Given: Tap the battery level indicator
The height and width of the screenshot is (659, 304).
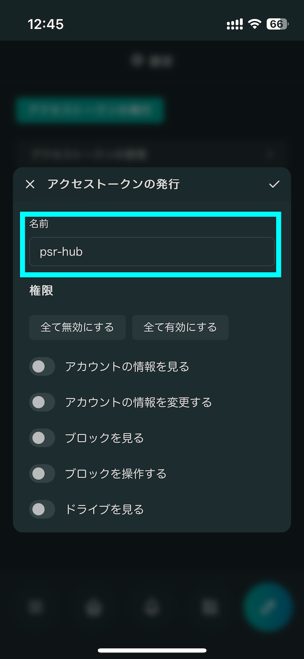Looking at the screenshot, I should click(x=277, y=24).
